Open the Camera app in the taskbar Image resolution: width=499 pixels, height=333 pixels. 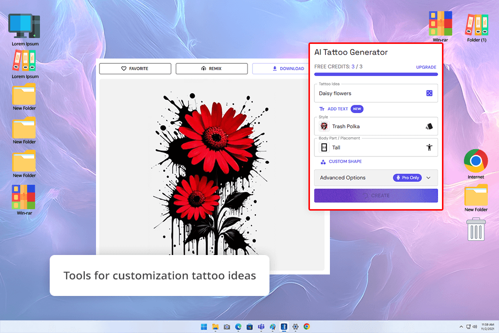pyautogui.click(x=227, y=327)
